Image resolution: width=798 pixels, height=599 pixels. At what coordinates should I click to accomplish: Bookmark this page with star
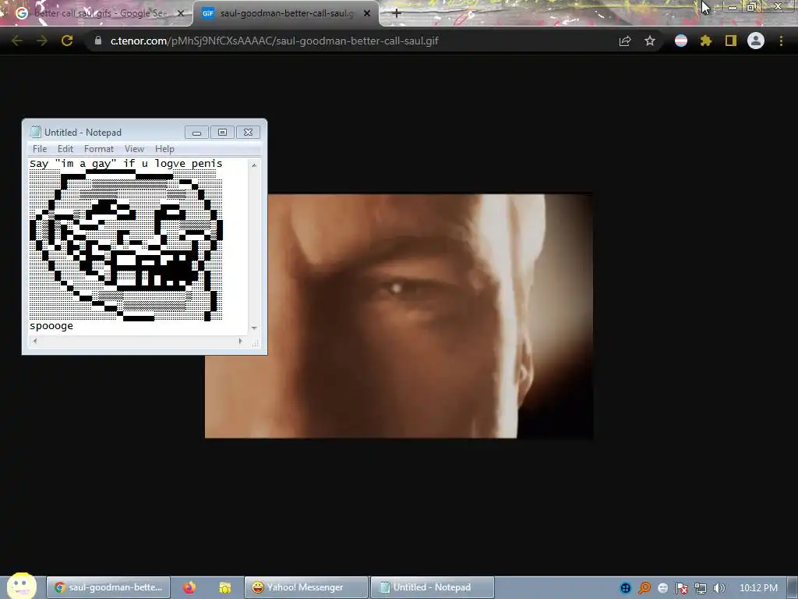coord(650,41)
